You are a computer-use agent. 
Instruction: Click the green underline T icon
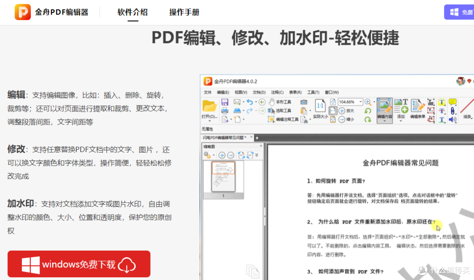[442, 120]
